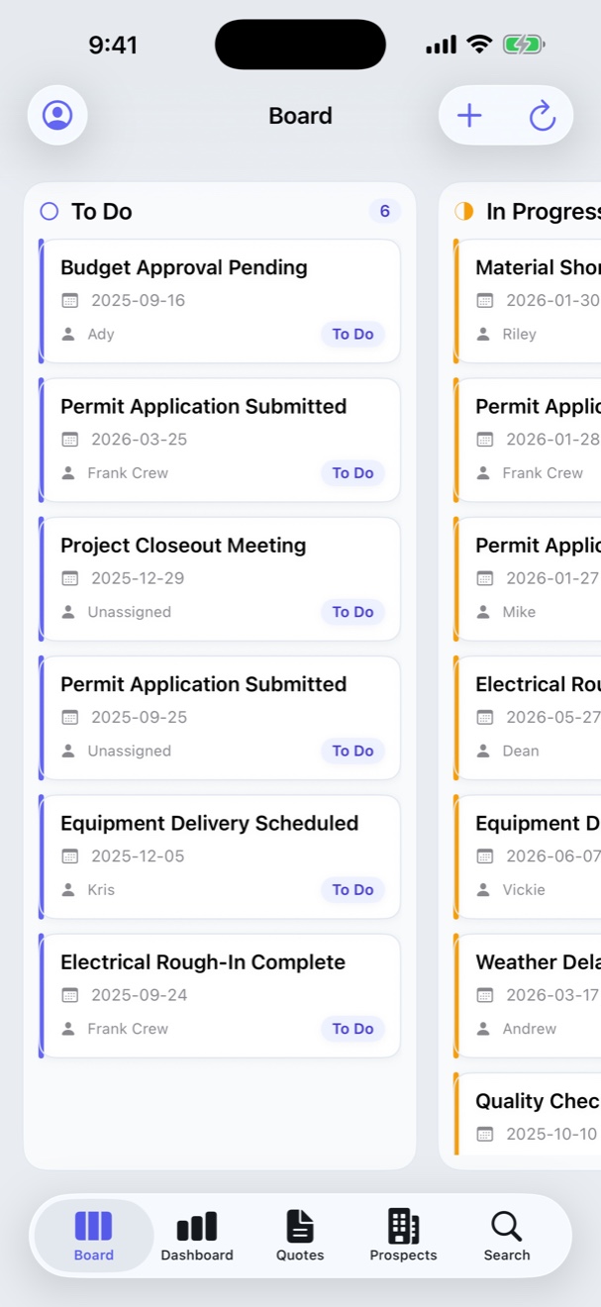Open Equipment Delivery Scheduled card in To Do
This screenshot has width=601, height=1307.
221,856
